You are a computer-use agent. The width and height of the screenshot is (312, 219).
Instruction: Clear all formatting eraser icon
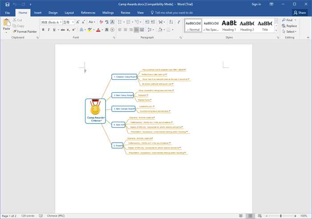[101, 22]
